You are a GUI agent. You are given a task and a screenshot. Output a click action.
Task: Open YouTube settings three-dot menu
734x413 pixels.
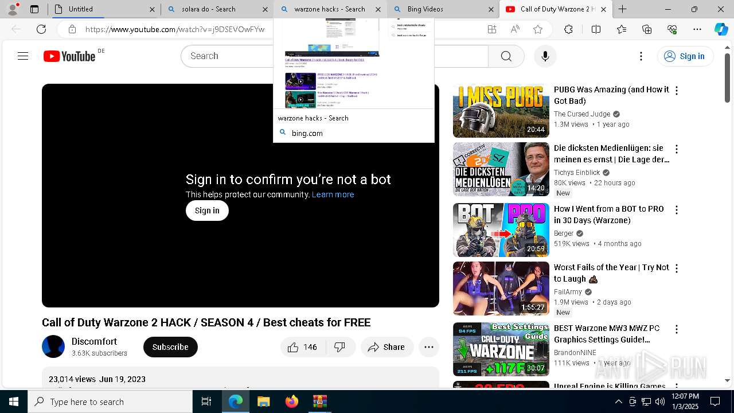click(641, 56)
